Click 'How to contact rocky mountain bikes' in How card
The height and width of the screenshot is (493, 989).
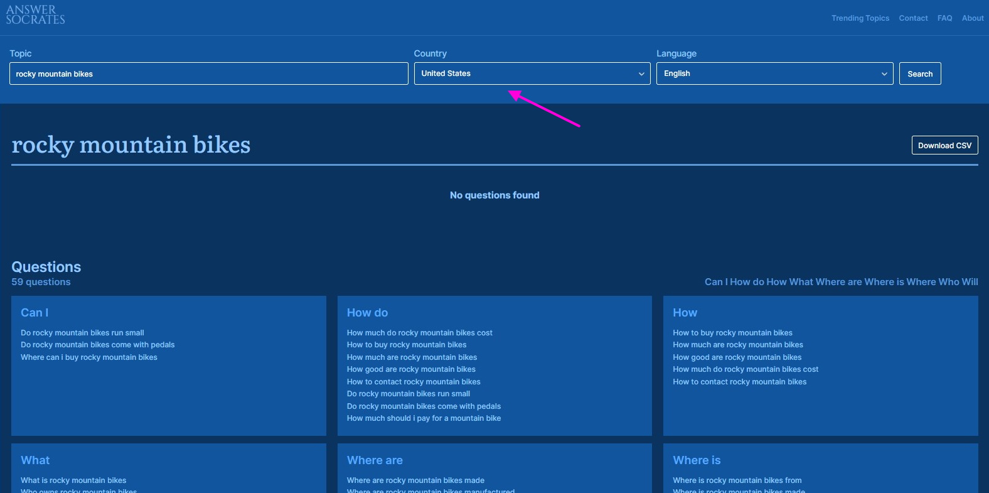coord(740,382)
